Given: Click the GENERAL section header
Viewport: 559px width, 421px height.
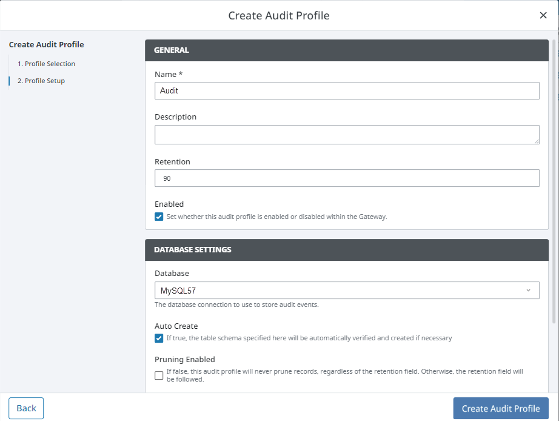Looking at the screenshot, I should 347,50.
